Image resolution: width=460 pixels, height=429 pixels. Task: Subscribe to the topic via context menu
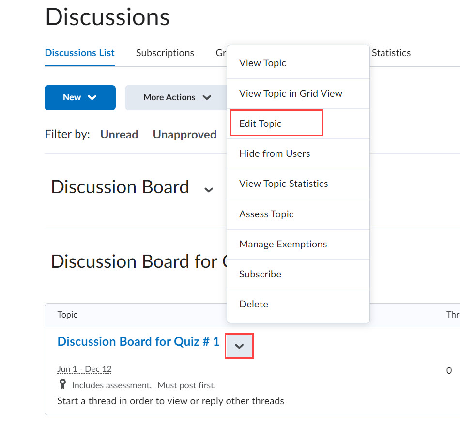click(x=260, y=274)
